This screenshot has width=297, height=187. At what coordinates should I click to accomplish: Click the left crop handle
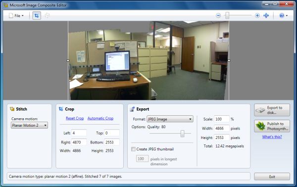tap(68, 60)
